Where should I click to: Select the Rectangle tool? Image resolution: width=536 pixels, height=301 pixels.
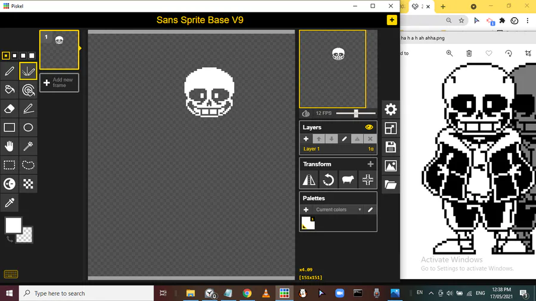[10, 127]
